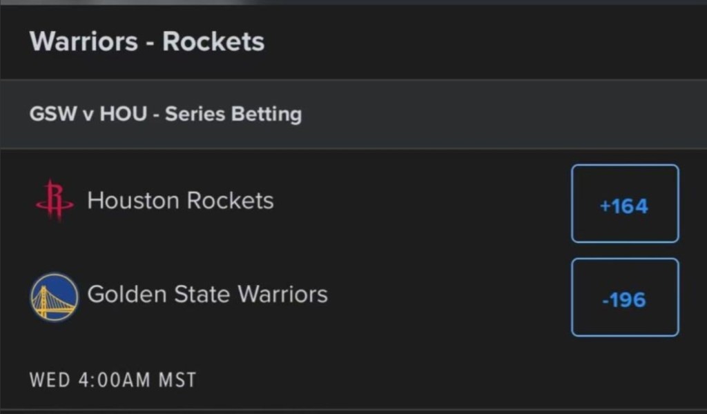Bet on Houston Rockets to win series

point(625,204)
